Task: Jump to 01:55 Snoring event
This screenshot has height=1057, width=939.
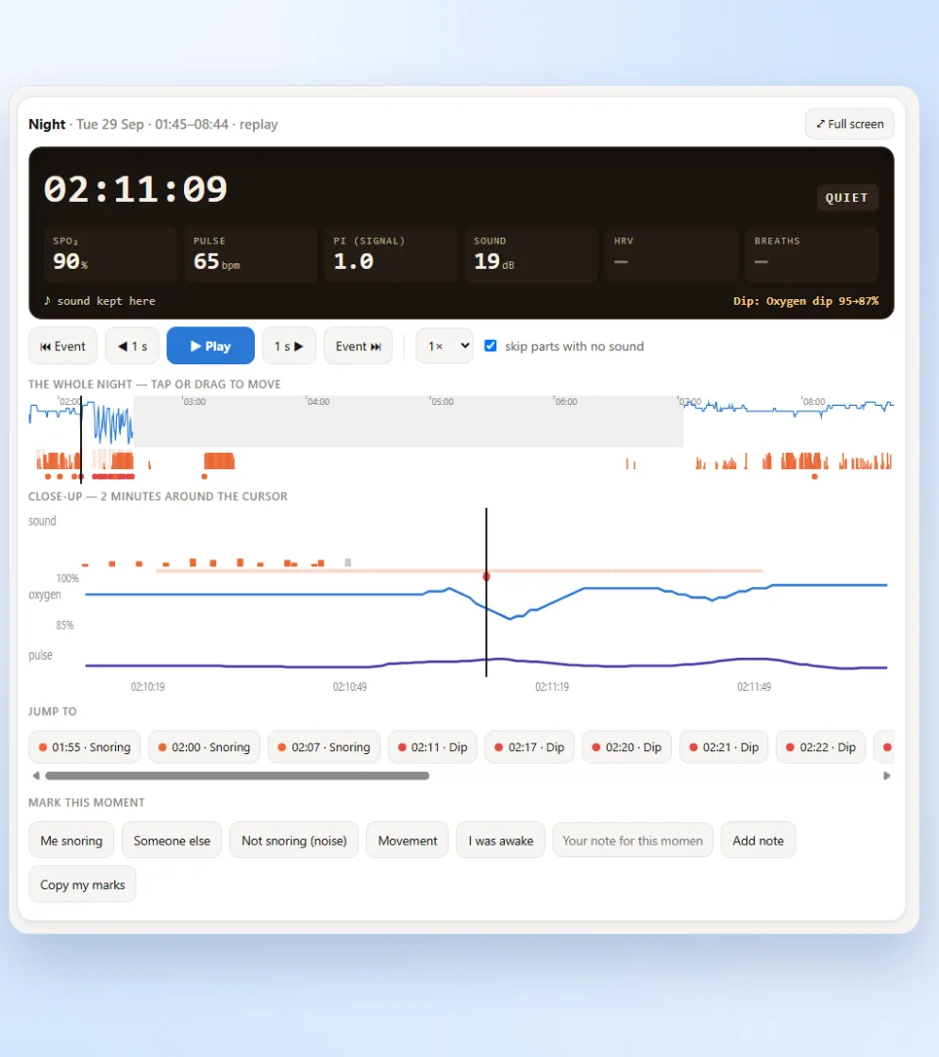Action: click(x=85, y=747)
